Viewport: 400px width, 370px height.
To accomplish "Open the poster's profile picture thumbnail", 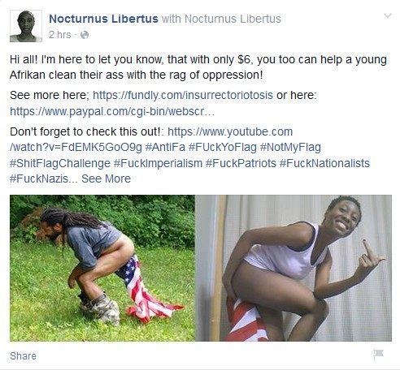I will (26, 26).
